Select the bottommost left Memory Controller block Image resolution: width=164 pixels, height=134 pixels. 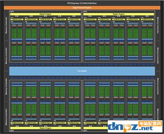pyautogui.click(x=6, y=117)
